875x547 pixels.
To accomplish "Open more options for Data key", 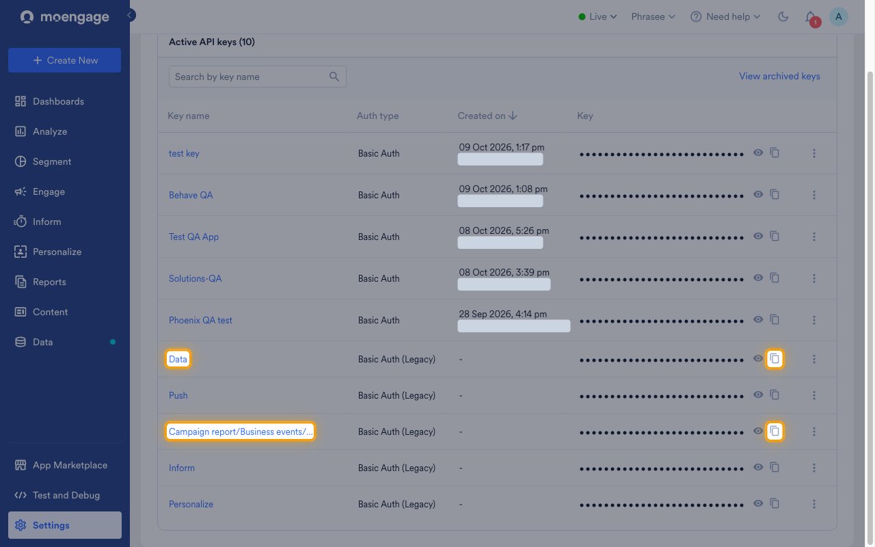I will [814, 359].
